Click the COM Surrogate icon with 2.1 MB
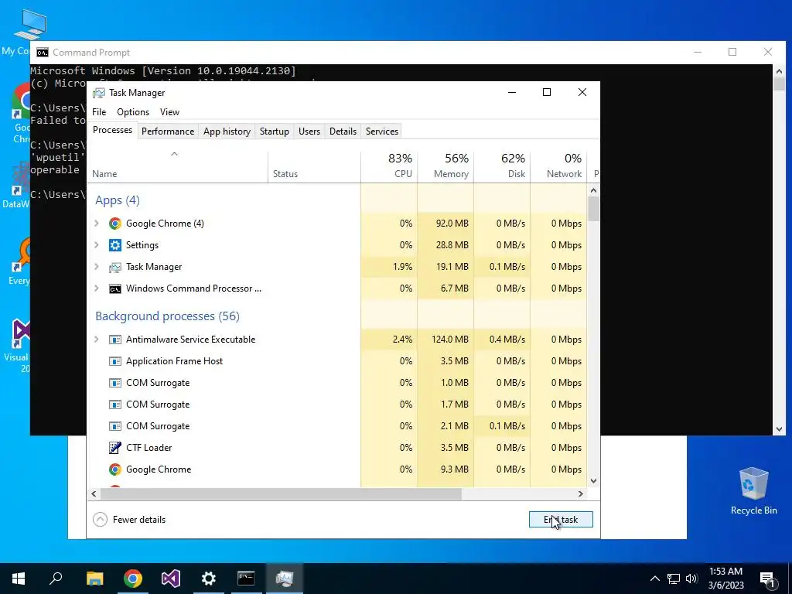Viewport: 792px width, 594px height. [115, 426]
